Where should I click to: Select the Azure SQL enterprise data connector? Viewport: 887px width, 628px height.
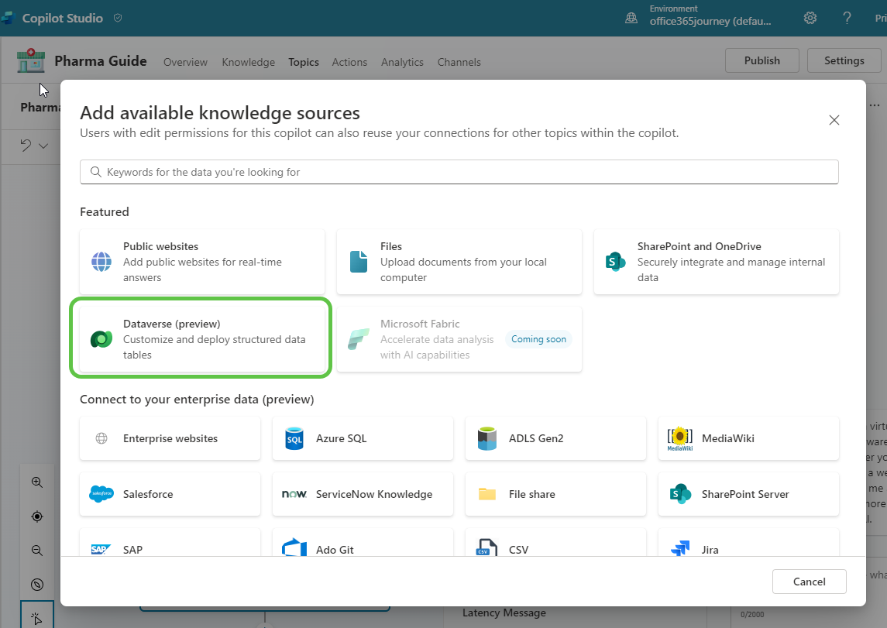click(x=362, y=438)
